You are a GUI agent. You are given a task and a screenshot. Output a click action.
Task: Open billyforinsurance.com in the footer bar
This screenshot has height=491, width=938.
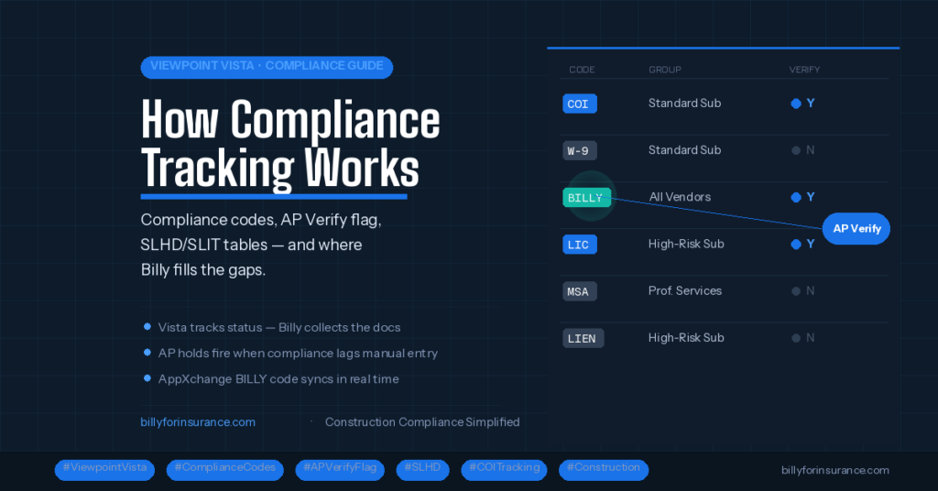[x=834, y=470]
